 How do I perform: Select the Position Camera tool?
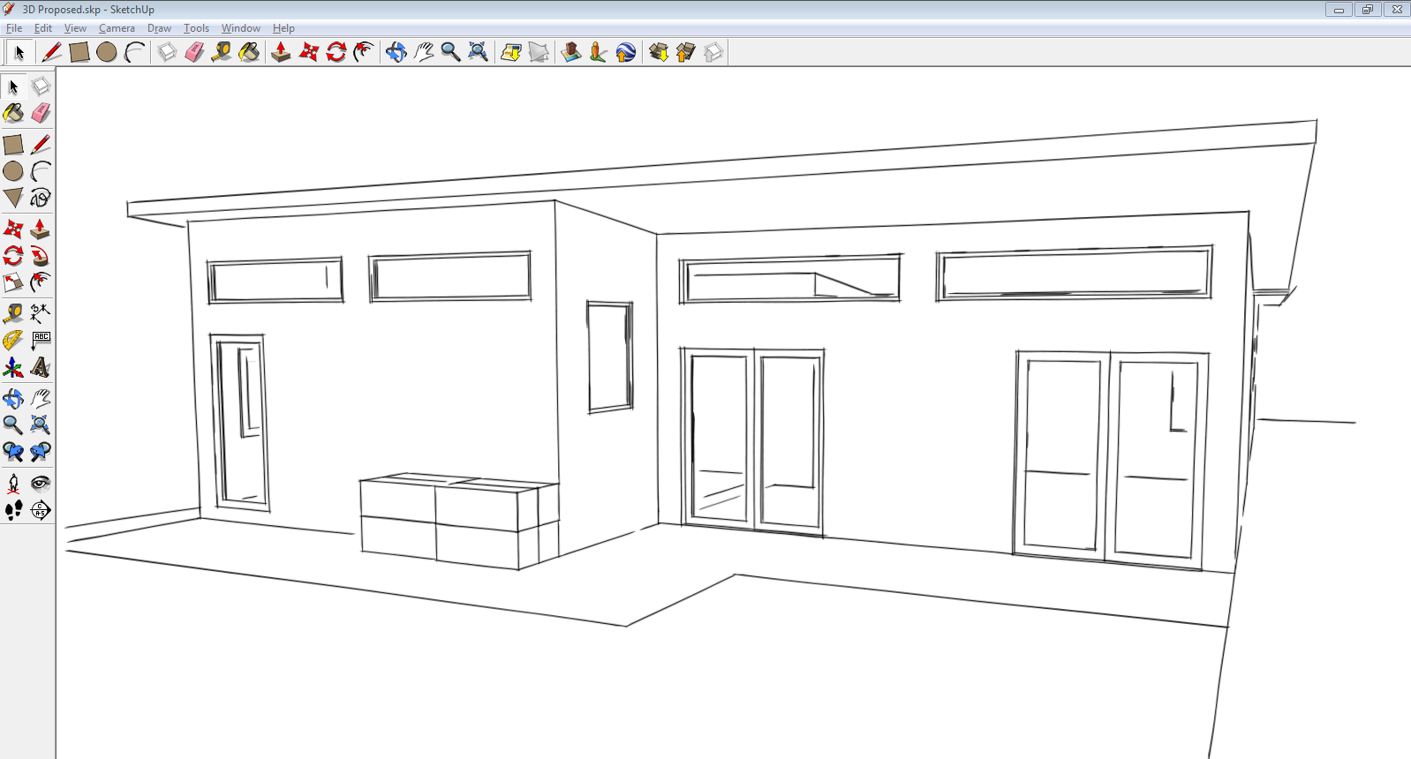click(13, 484)
